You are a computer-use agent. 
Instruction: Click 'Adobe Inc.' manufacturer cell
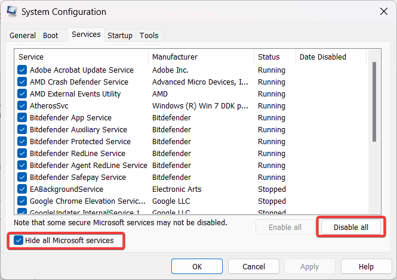(170, 70)
